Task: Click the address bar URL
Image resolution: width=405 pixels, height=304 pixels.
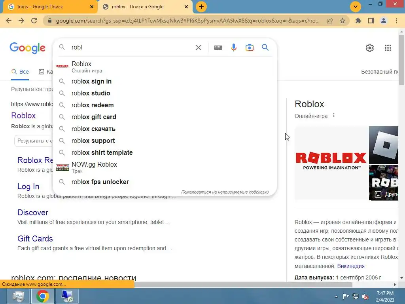Action: point(188,21)
